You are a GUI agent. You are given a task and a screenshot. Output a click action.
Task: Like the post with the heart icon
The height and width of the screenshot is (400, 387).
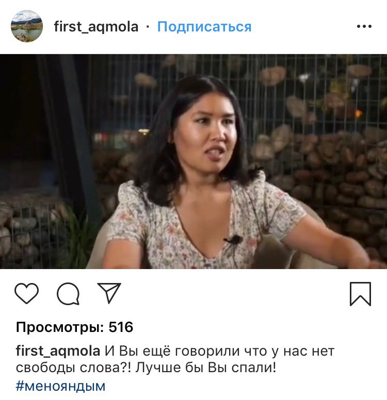(x=26, y=293)
